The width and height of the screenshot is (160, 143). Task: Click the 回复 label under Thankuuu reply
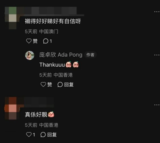click(x=69, y=84)
